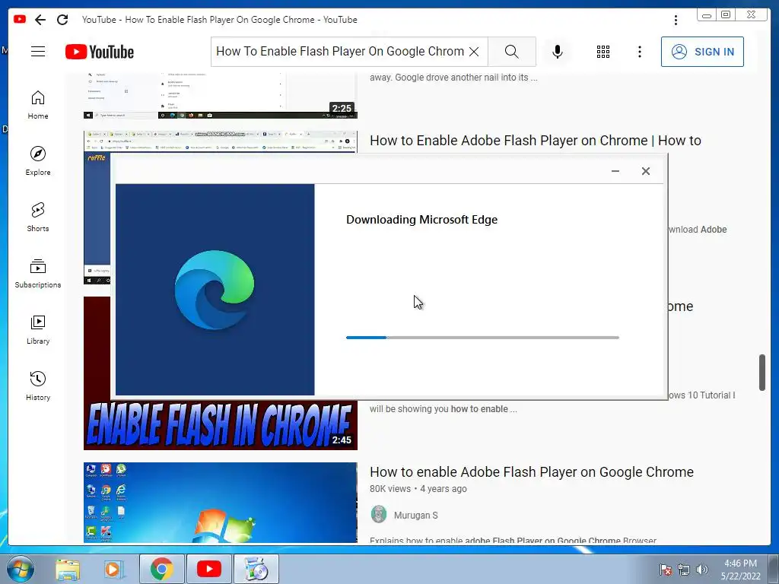Image resolution: width=779 pixels, height=584 pixels.
Task: Run search with the magnifier button
Action: click(x=512, y=52)
